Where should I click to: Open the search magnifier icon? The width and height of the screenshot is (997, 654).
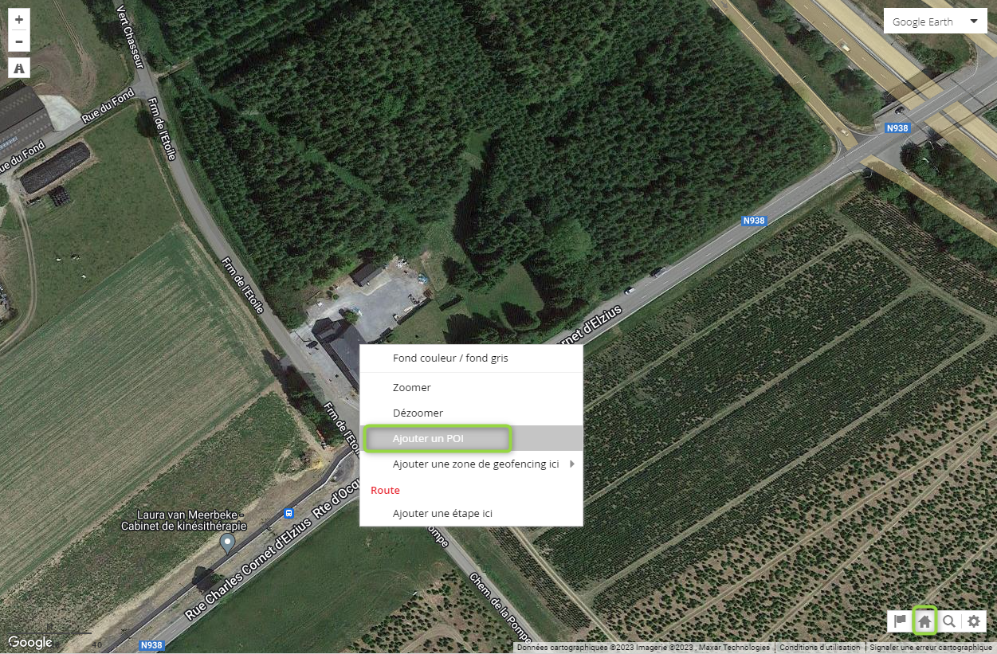click(x=949, y=621)
